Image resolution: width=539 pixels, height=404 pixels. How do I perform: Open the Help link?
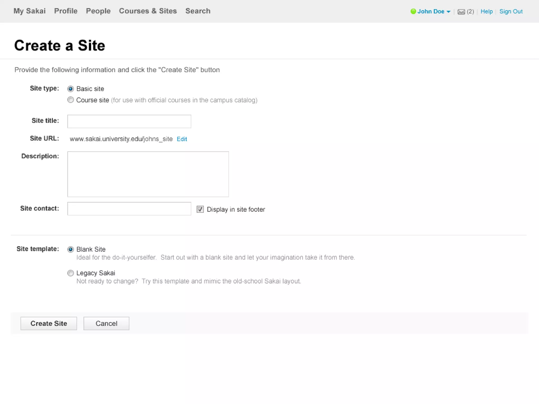pos(487,12)
